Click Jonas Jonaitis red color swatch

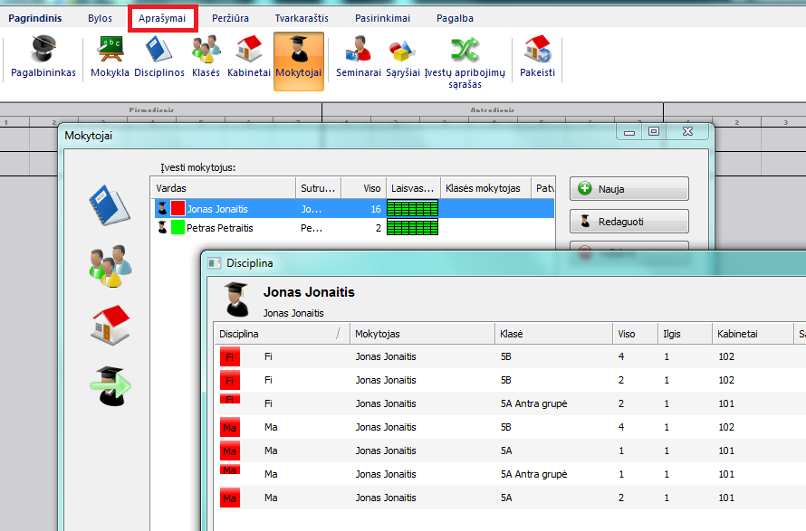click(x=178, y=209)
